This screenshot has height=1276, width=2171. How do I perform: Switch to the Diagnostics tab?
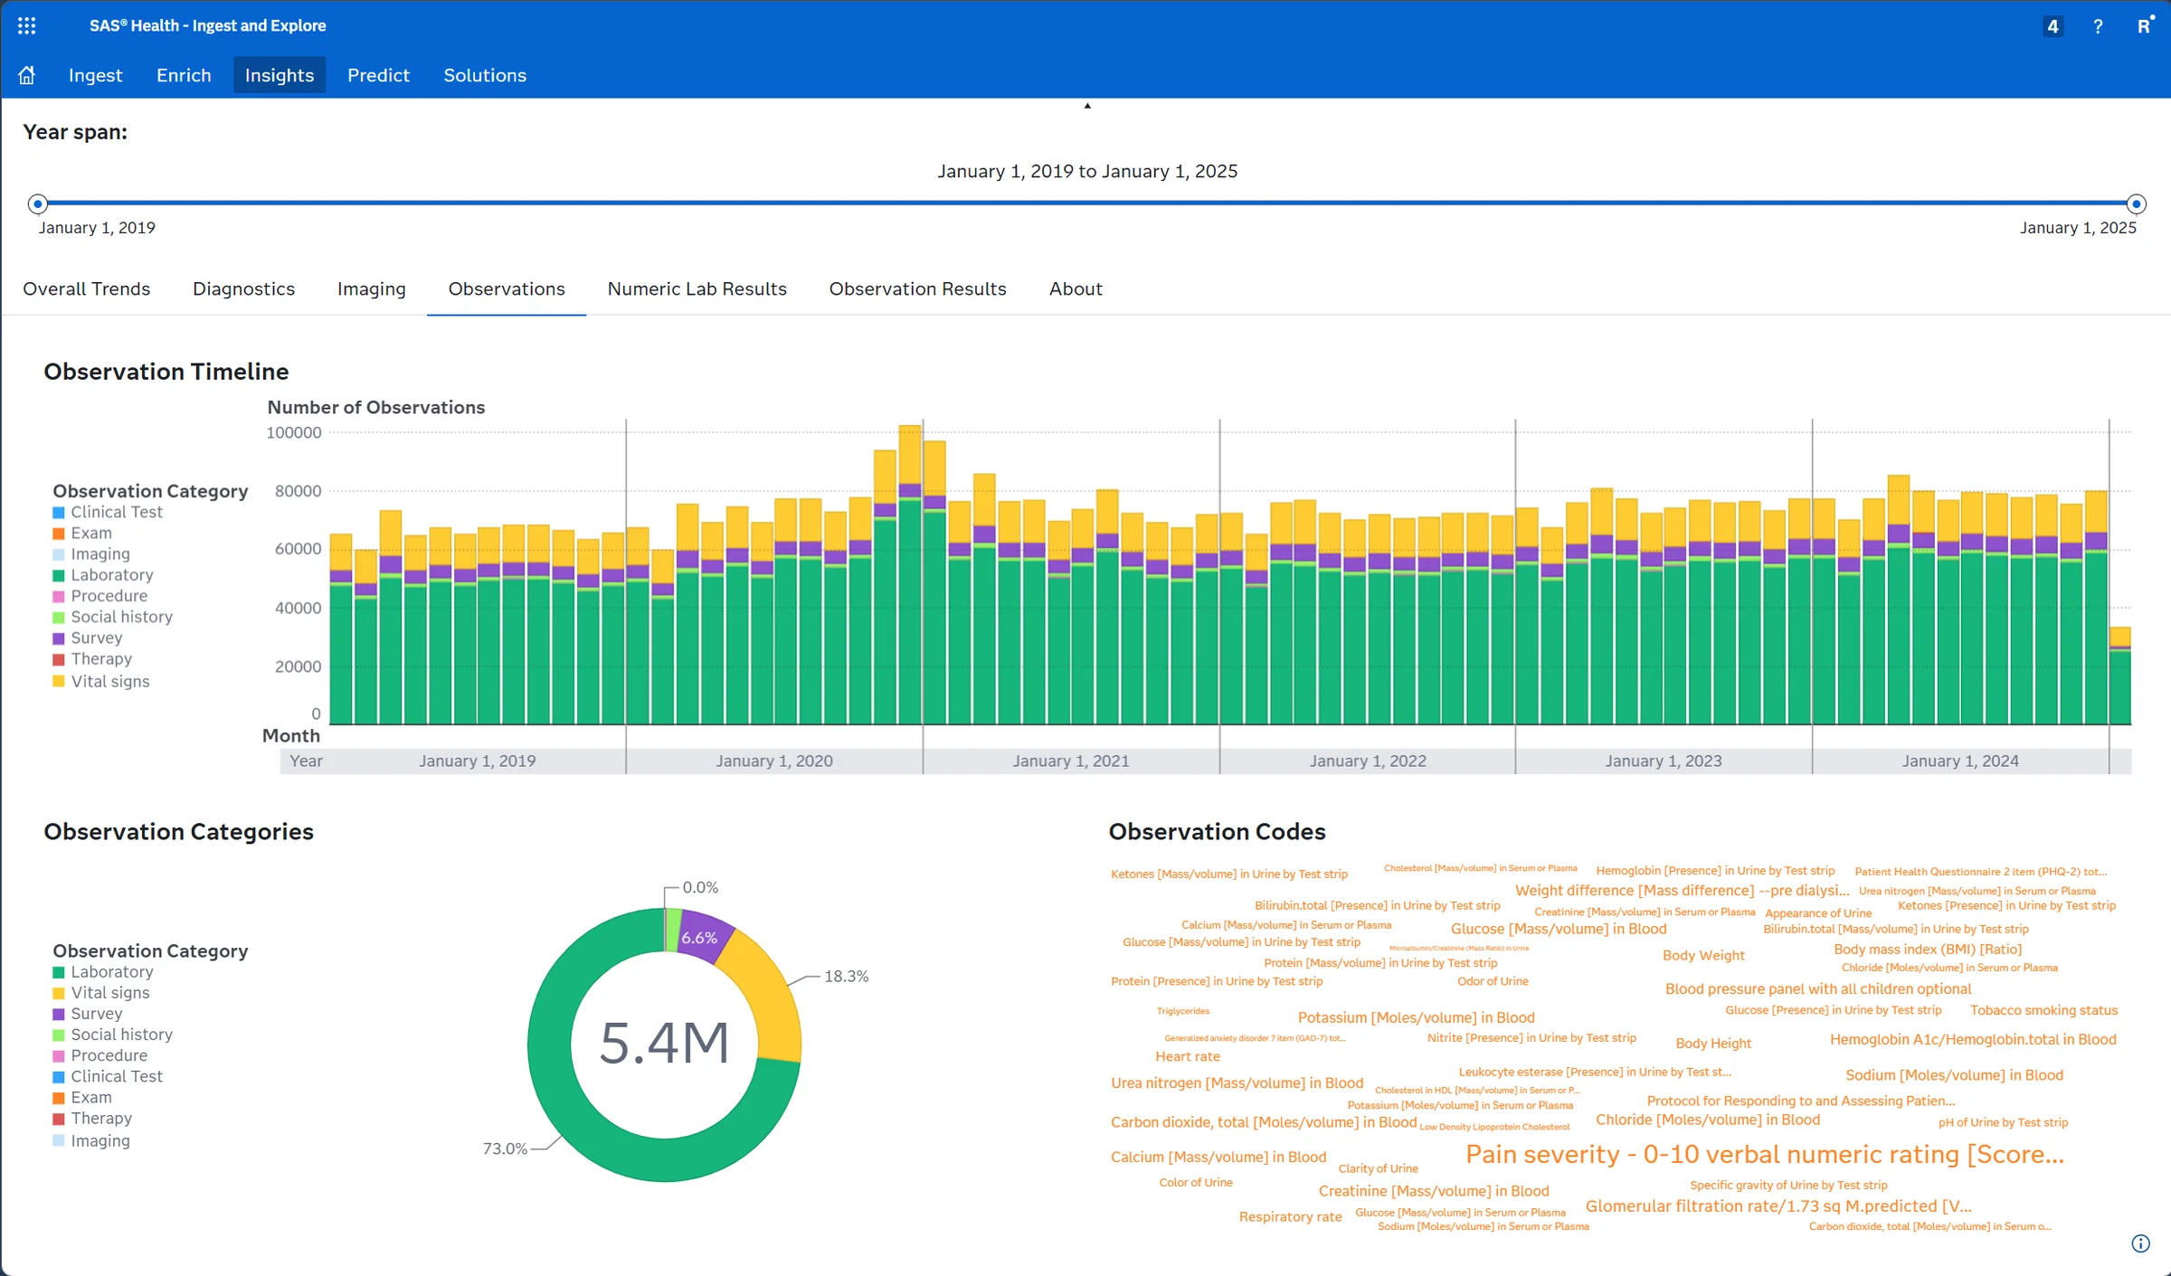243,288
